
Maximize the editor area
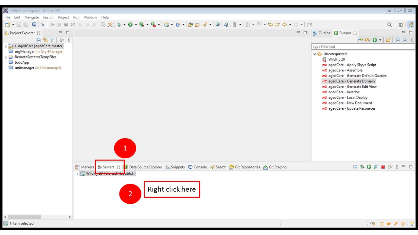[x=305, y=33]
